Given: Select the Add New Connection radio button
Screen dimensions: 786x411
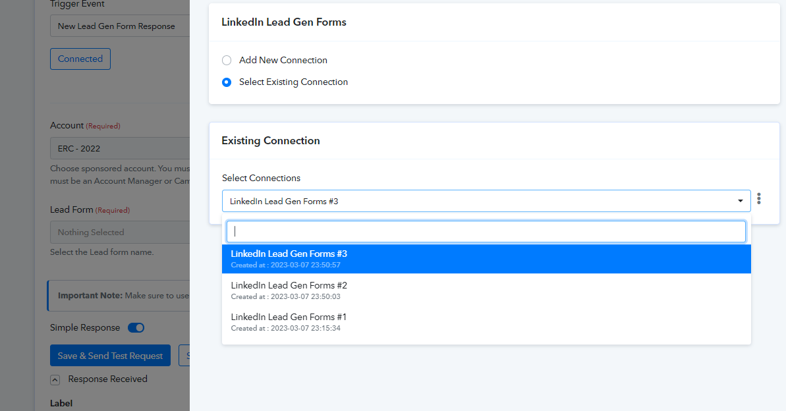Looking at the screenshot, I should pos(227,60).
